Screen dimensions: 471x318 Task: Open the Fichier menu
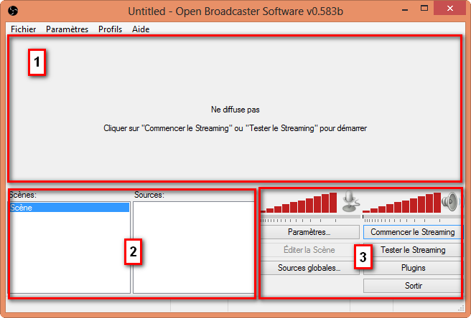pos(24,29)
